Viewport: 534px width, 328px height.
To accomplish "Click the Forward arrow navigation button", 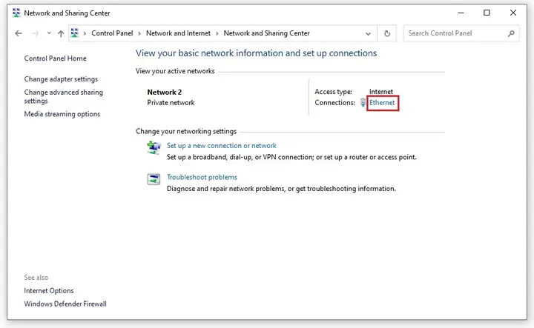I will pyautogui.click(x=35, y=33).
